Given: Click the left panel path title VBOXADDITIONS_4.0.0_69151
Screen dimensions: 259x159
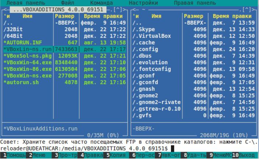Looking at the screenshot, I should pyautogui.click(x=58, y=10).
